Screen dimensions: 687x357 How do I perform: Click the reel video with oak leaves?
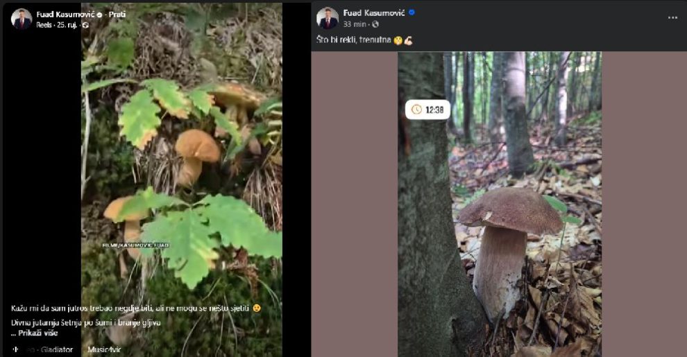pyautogui.click(x=182, y=180)
